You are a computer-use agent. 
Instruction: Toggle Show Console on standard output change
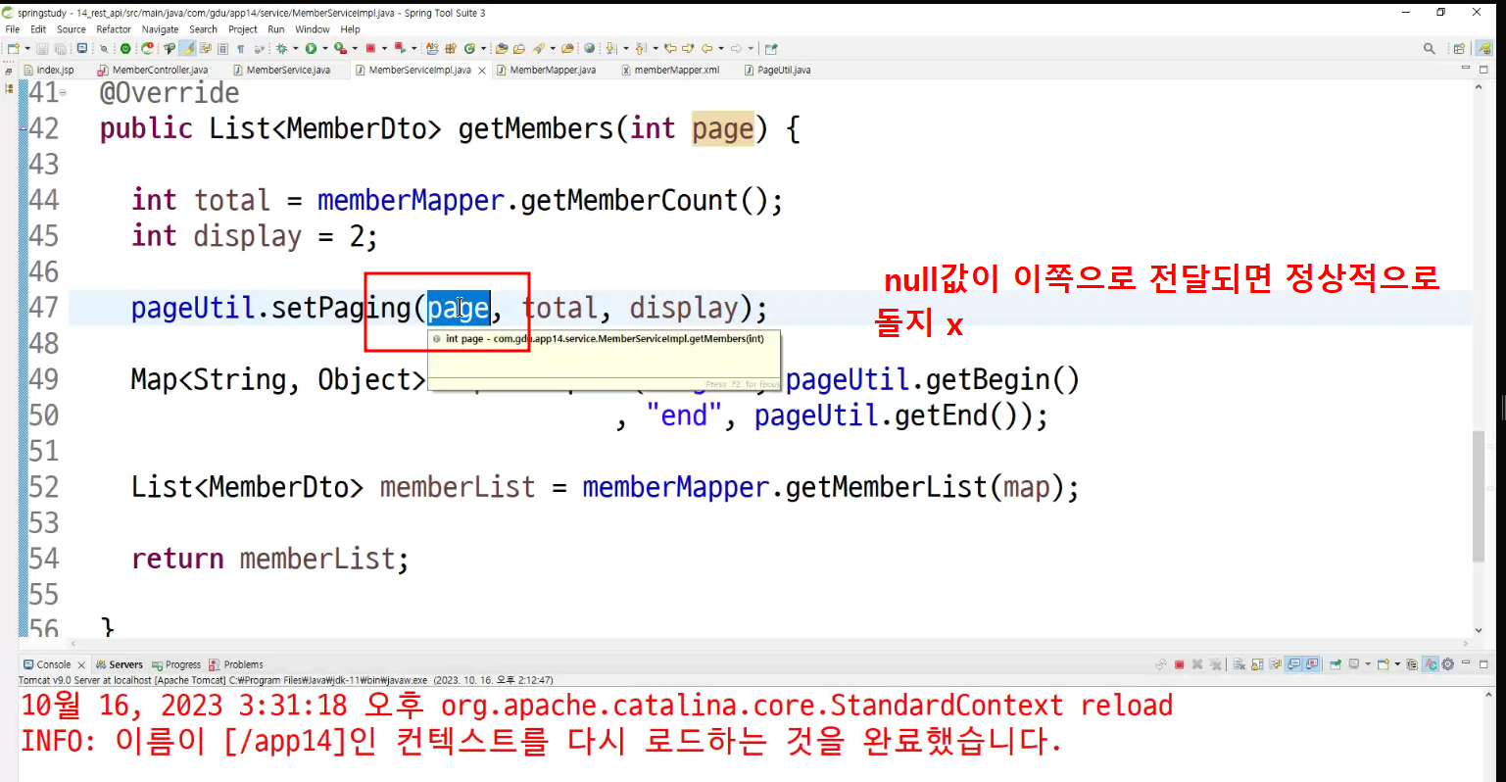tap(1294, 664)
